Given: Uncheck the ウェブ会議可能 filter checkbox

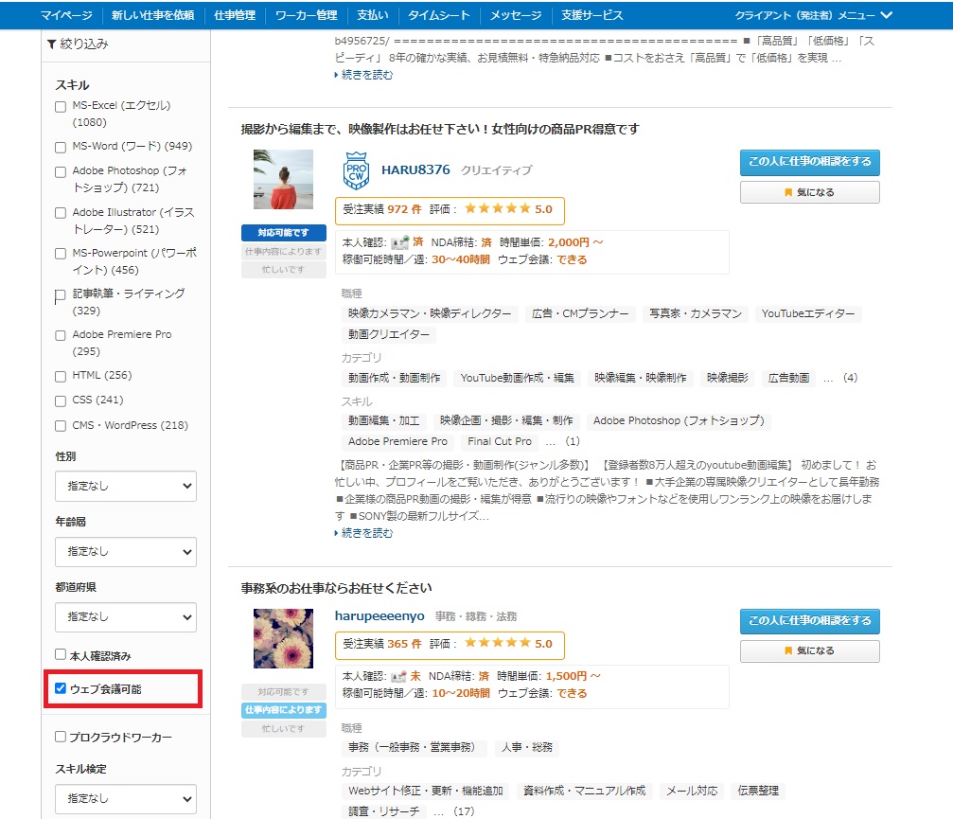Looking at the screenshot, I should point(61,688).
